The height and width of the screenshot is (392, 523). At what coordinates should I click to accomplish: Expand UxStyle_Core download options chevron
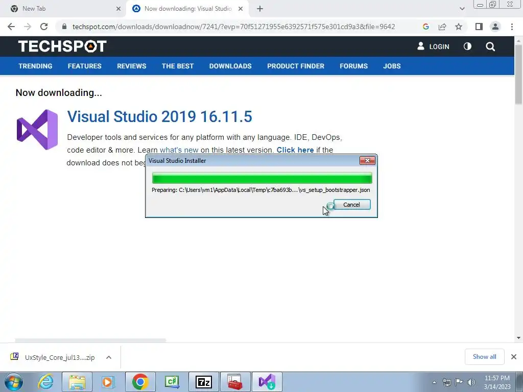click(x=109, y=357)
